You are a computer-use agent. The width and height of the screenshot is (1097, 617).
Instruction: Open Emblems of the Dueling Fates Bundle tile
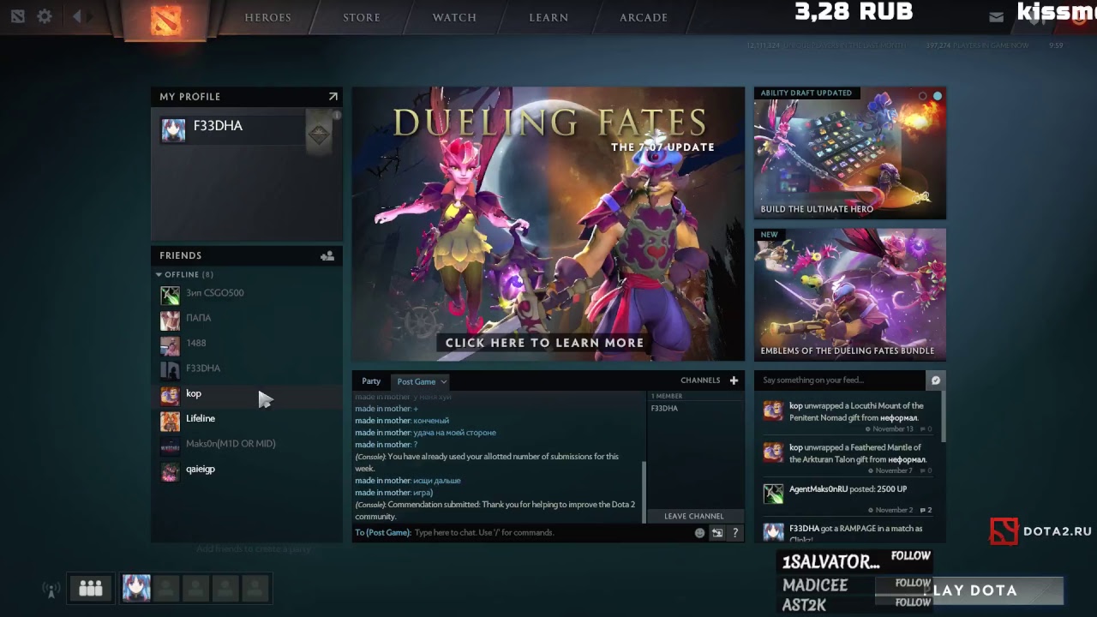[x=850, y=294]
